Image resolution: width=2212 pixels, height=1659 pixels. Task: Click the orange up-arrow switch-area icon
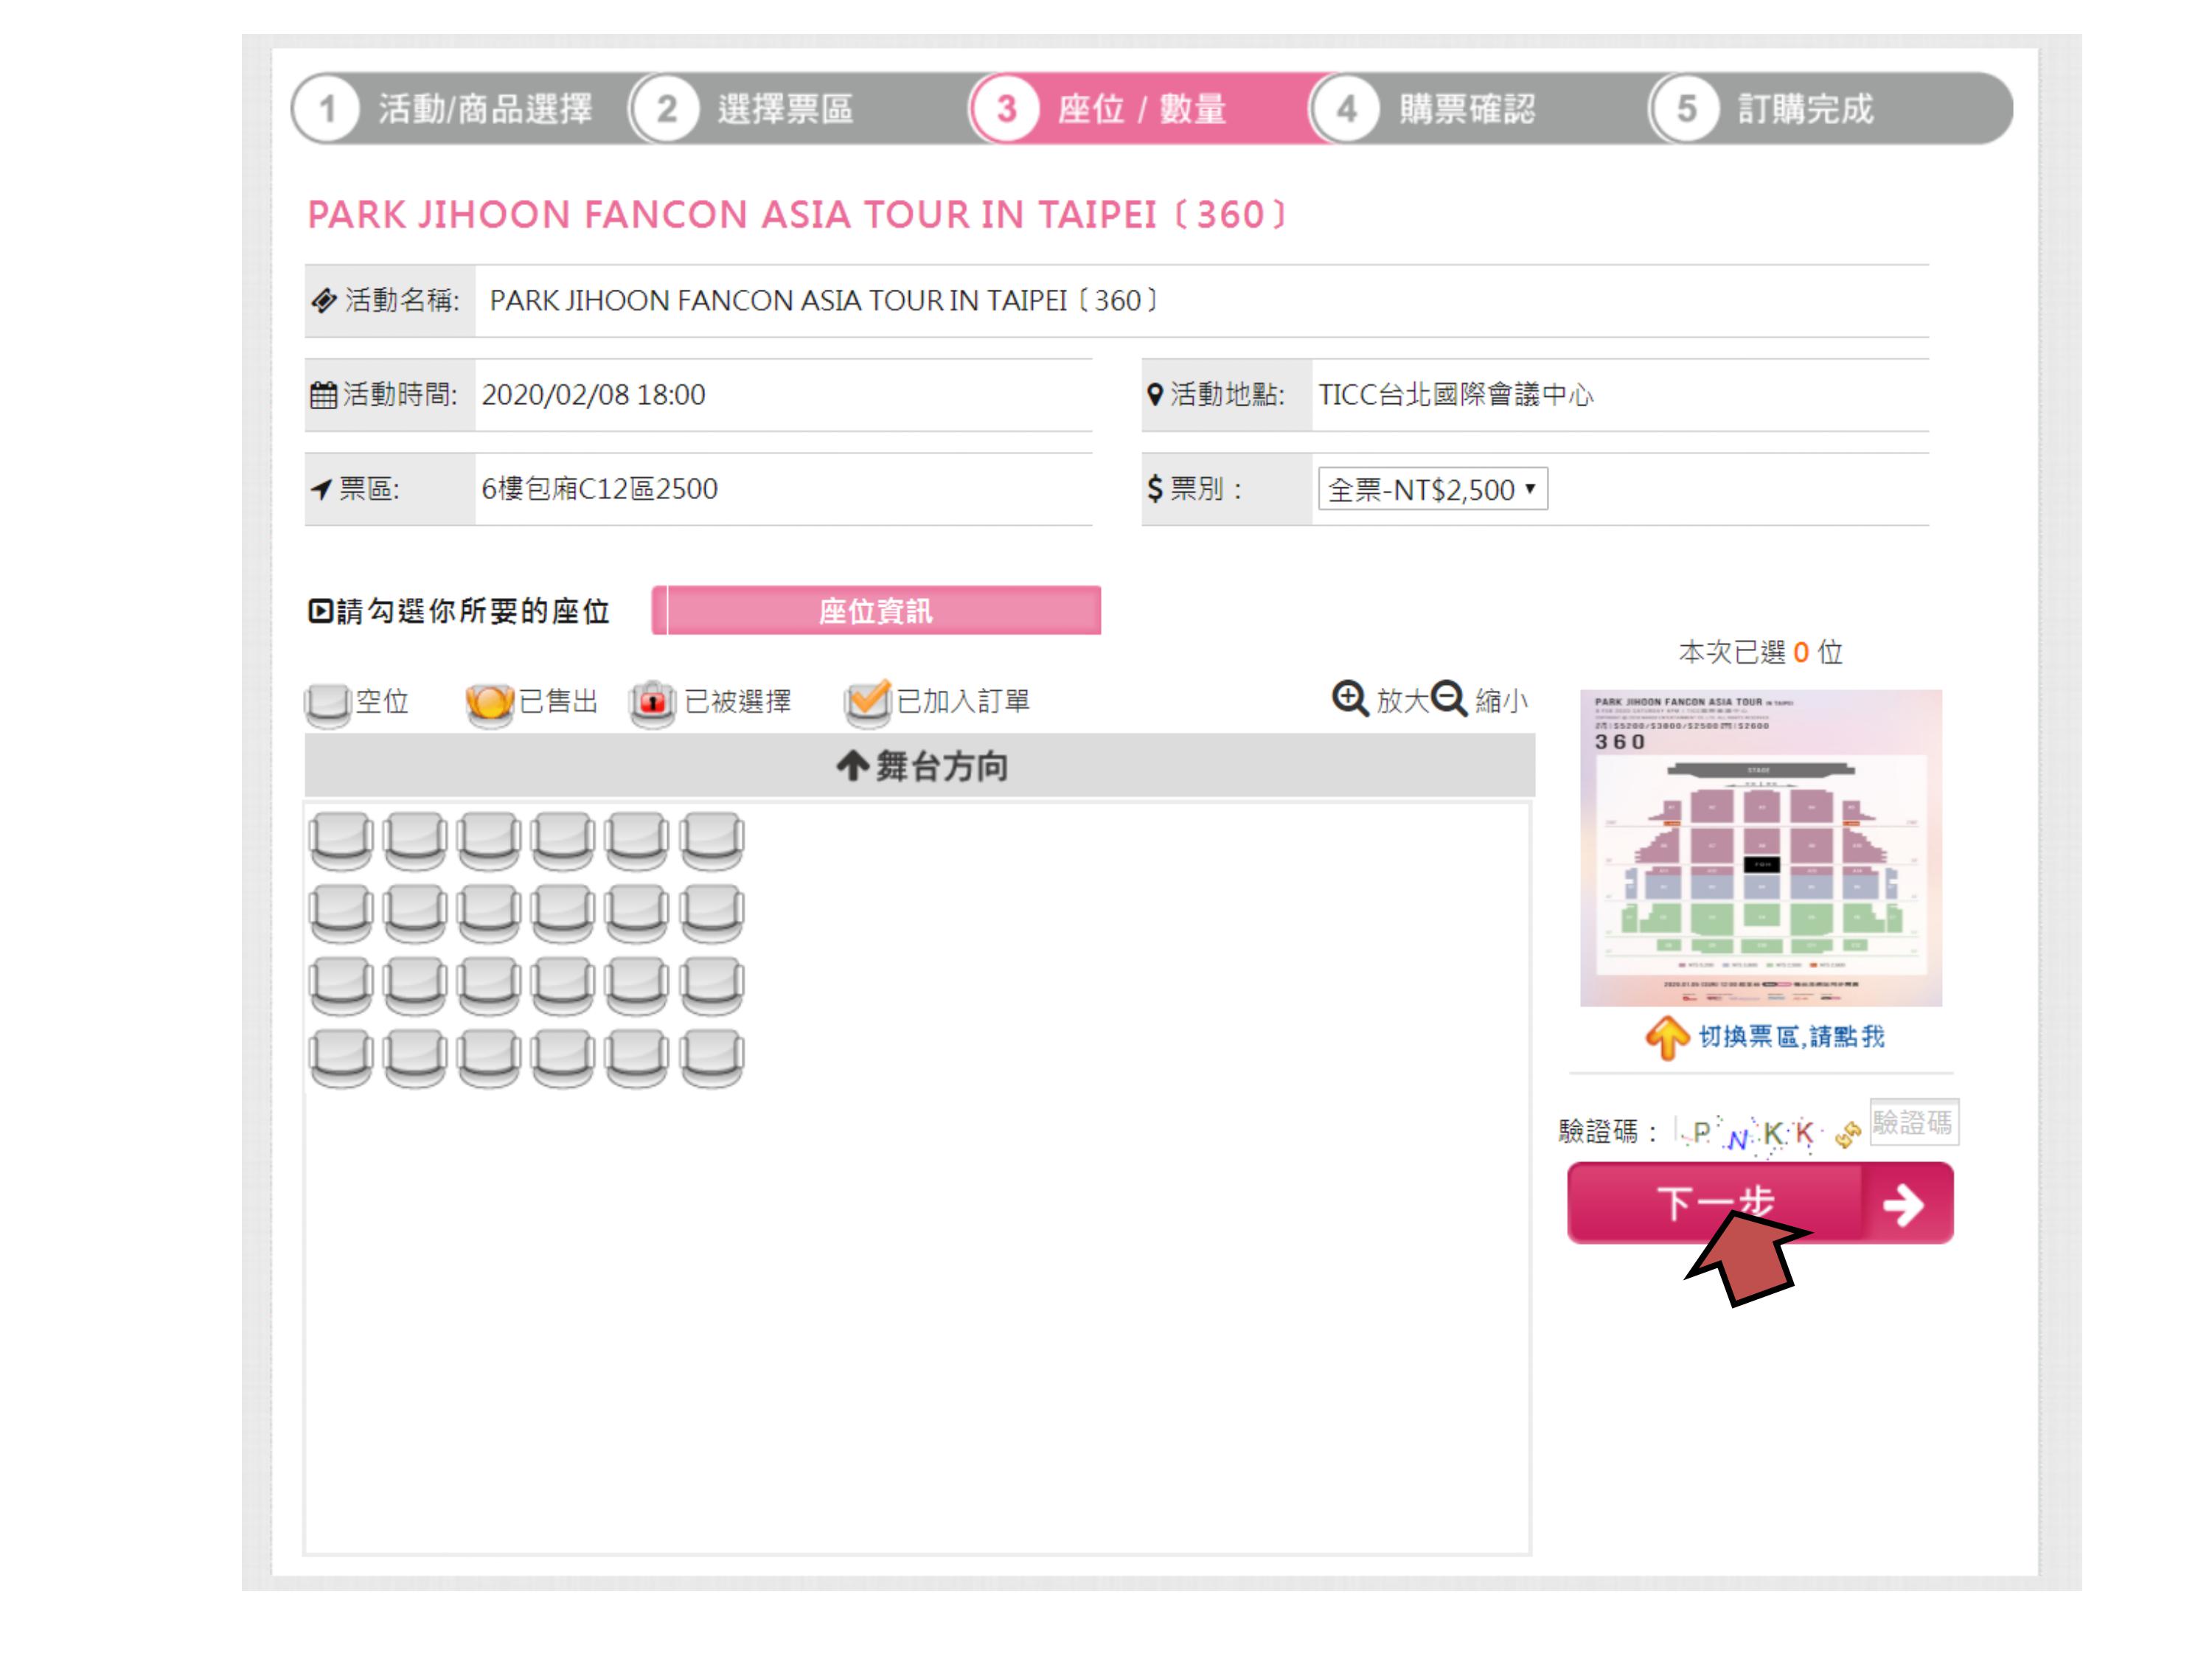[x=1666, y=1037]
